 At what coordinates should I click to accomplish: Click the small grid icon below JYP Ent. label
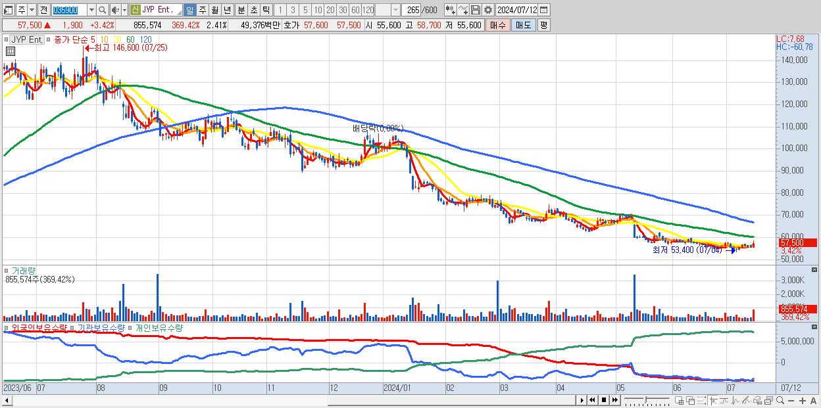click(x=11, y=50)
